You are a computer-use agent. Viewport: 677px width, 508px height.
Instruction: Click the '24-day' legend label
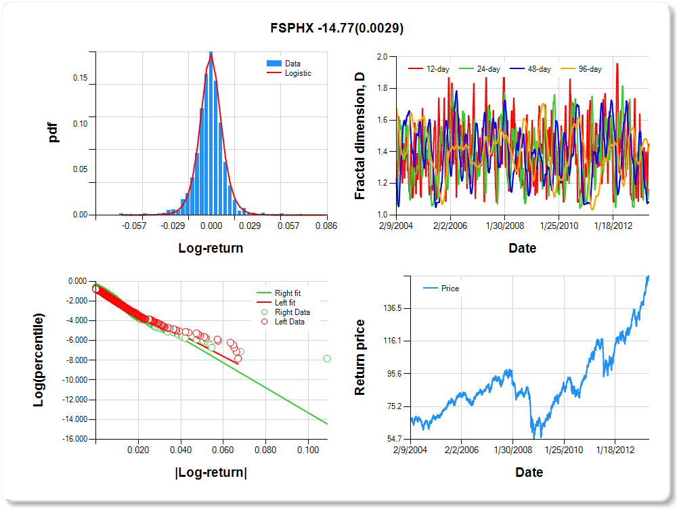(x=488, y=68)
